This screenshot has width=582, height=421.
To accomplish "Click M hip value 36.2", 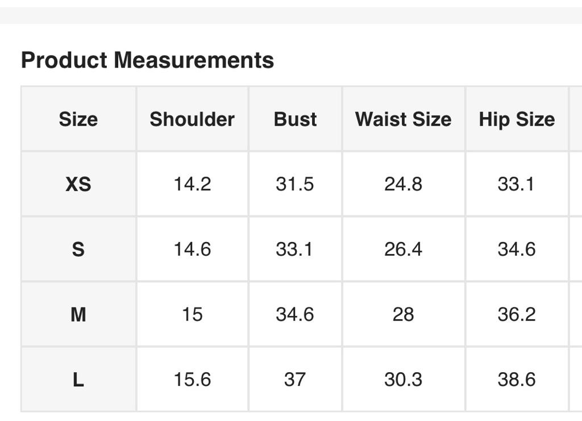I will click(x=516, y=314).
